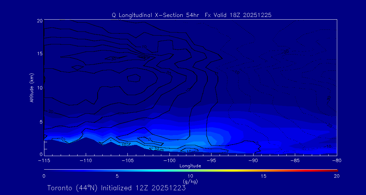Click the colorbar scale label 5
This screenshot has height=195, width=366.
click(x=117, y=176)
